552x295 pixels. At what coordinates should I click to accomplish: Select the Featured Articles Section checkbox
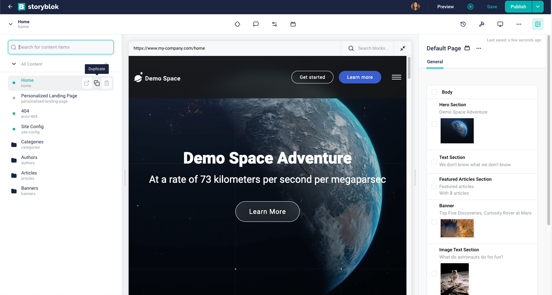click(x=434, y=186)
